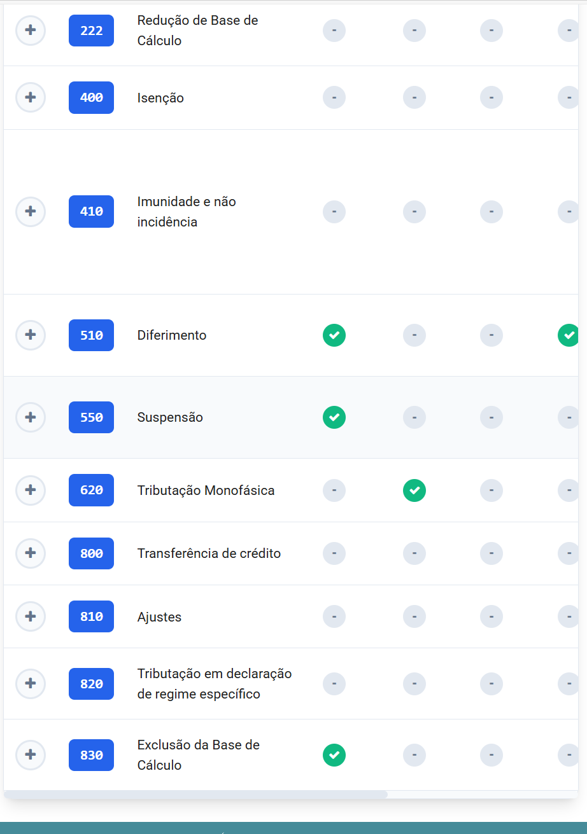Open details for 550 Suspensão row

[x=31, y=417]
